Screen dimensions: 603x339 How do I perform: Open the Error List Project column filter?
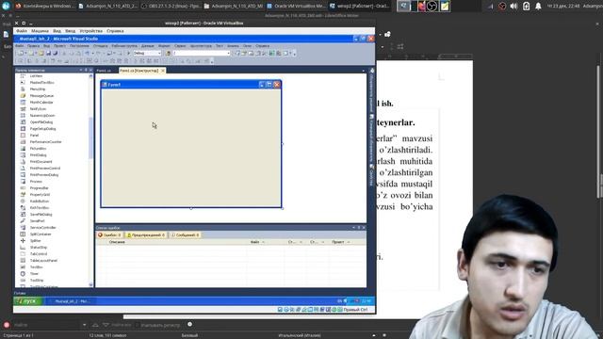(x=349, y=242)
